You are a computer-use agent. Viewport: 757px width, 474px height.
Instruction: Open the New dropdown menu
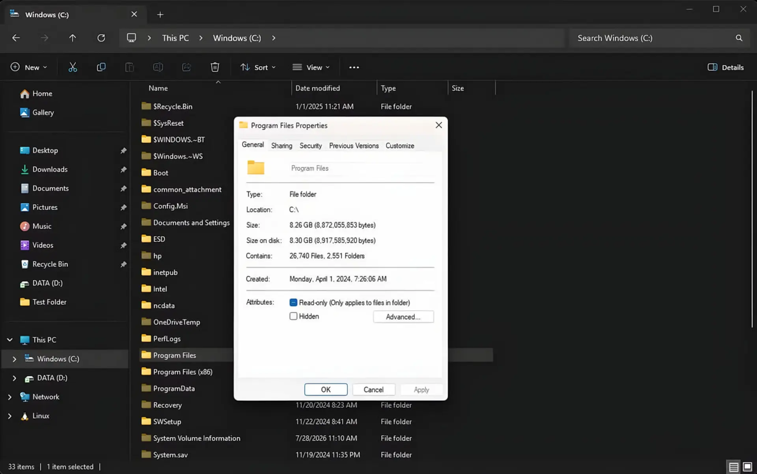pyautogui.click(x=29, y=67)
